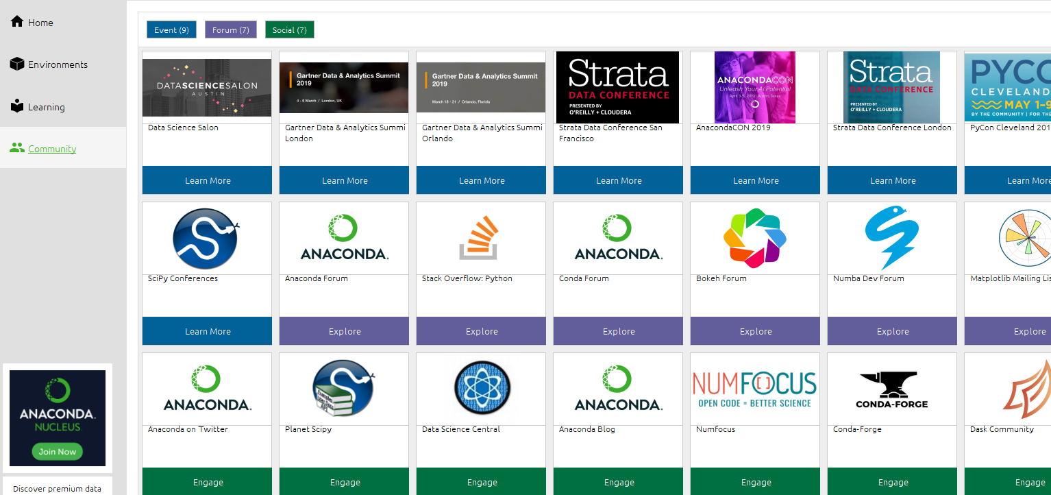The width and height of the screenshot is (1051, 495).
Task: Click the Conda-Forge anvil logo
Action: pos(891,390)
